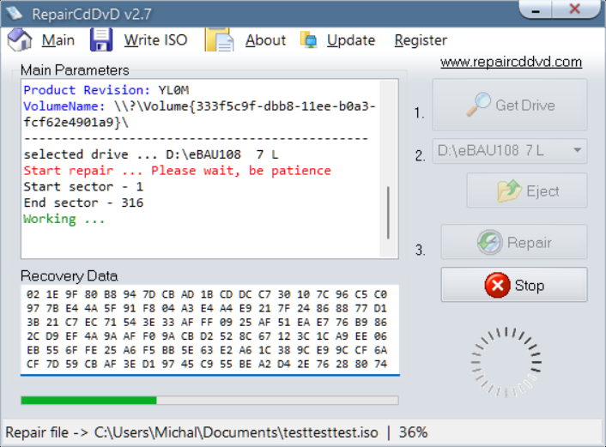Open the Write ISO menu
606x447 pixels.
[x=155, y=39]
